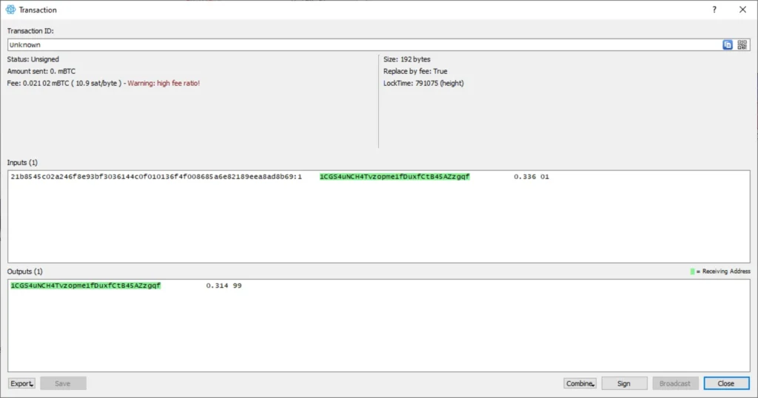Image resolution: width=758 pixels, height=398 pixels.
Task: Click the Electrum logo in the title bar
Action: point(10,10)
